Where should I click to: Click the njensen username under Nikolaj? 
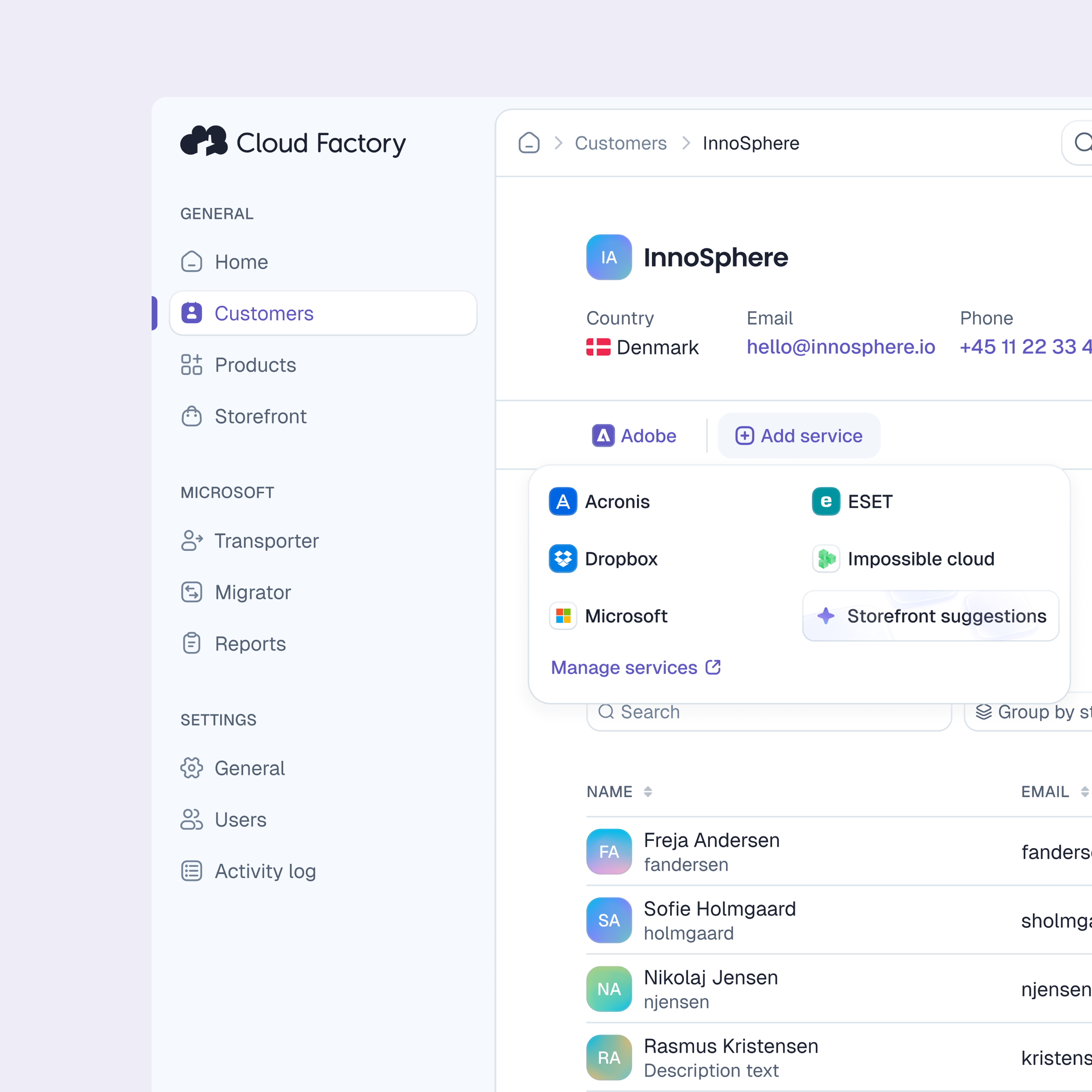677,1001
